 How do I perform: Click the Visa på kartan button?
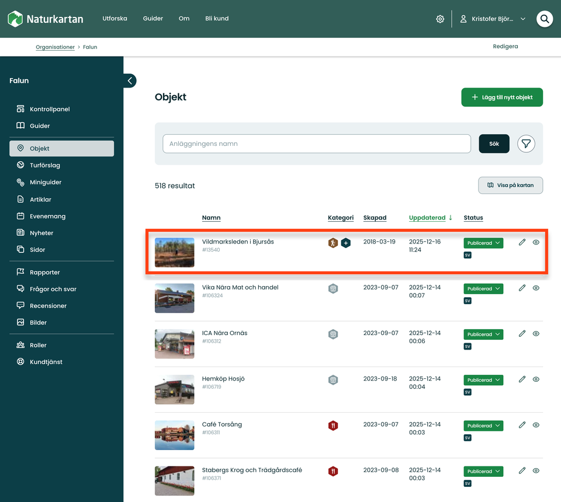pos(510,186)
